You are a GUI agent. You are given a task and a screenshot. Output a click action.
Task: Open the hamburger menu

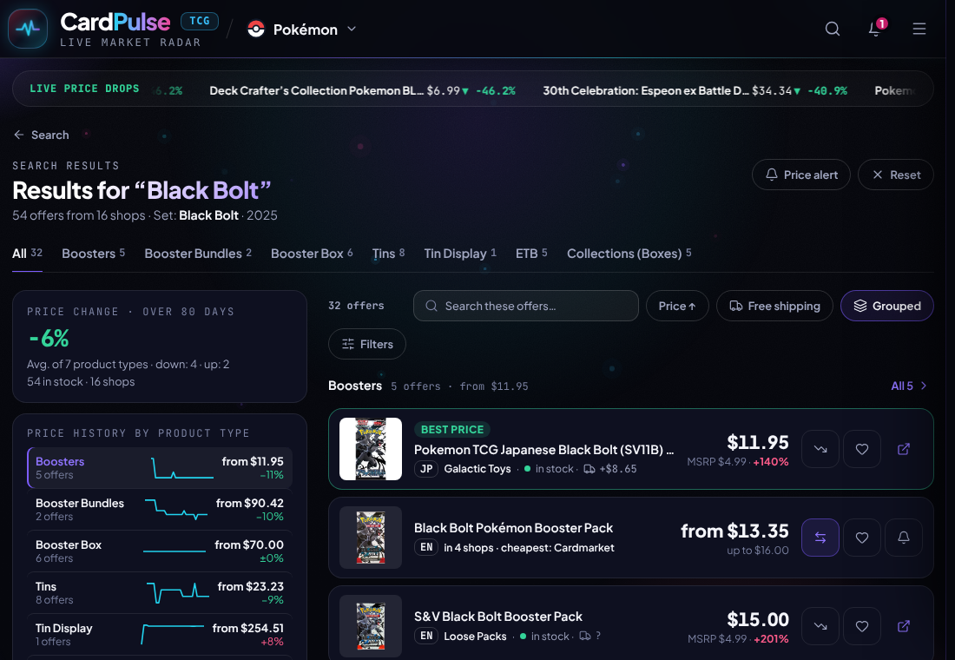coord(919,29)
